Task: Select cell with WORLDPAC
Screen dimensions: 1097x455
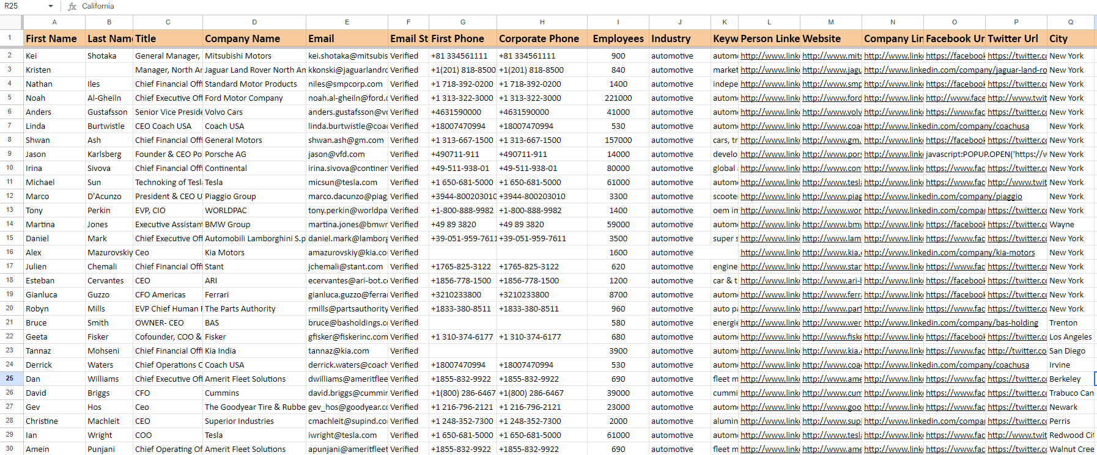Action: 254,210
